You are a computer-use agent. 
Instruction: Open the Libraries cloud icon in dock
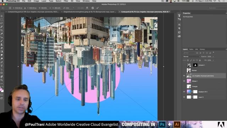pyautogui.click(x=179, y=36)
